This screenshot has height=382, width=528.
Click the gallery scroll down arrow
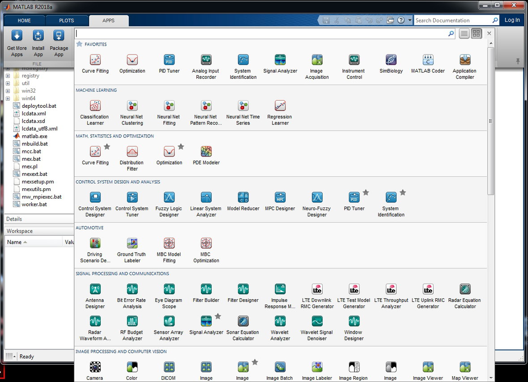click(x=490, y=378)
